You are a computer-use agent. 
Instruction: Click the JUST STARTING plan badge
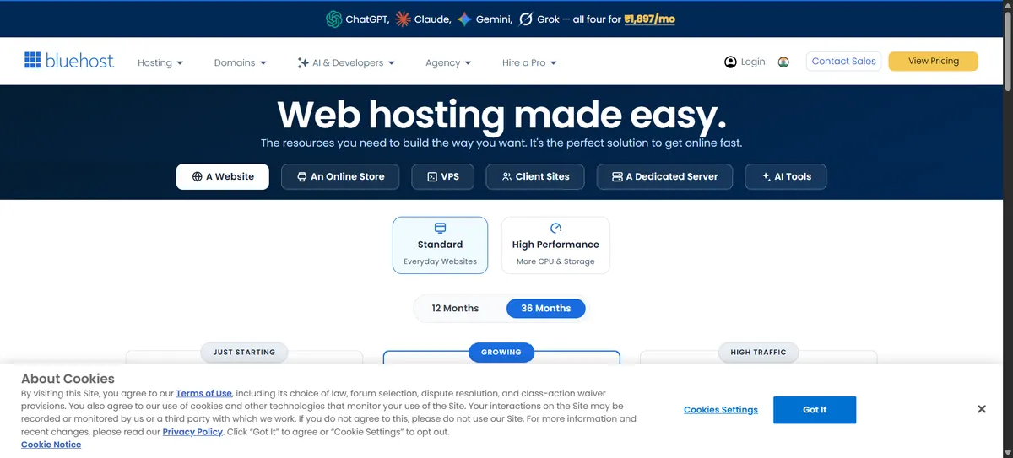click(x=244, y=352)
